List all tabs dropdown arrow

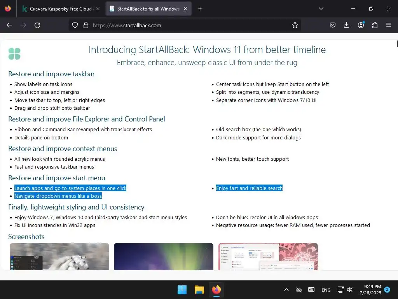[x=321, y=9]
